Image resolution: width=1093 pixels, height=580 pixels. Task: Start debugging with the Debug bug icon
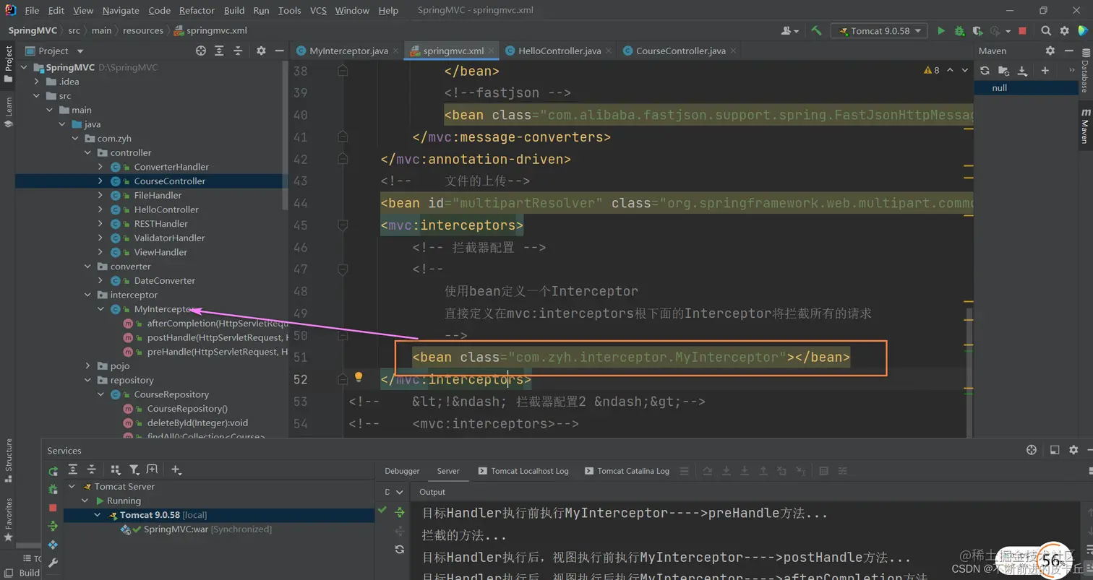pyautogui.click(x=959, y=31)
